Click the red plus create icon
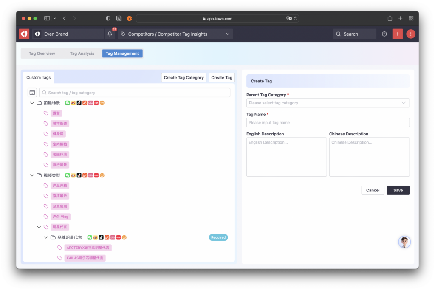The image size is (435, 290). 398,34
